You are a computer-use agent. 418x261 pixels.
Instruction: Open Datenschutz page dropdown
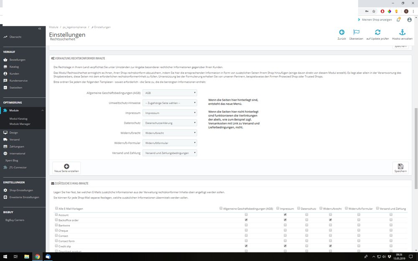click(170, 123)
